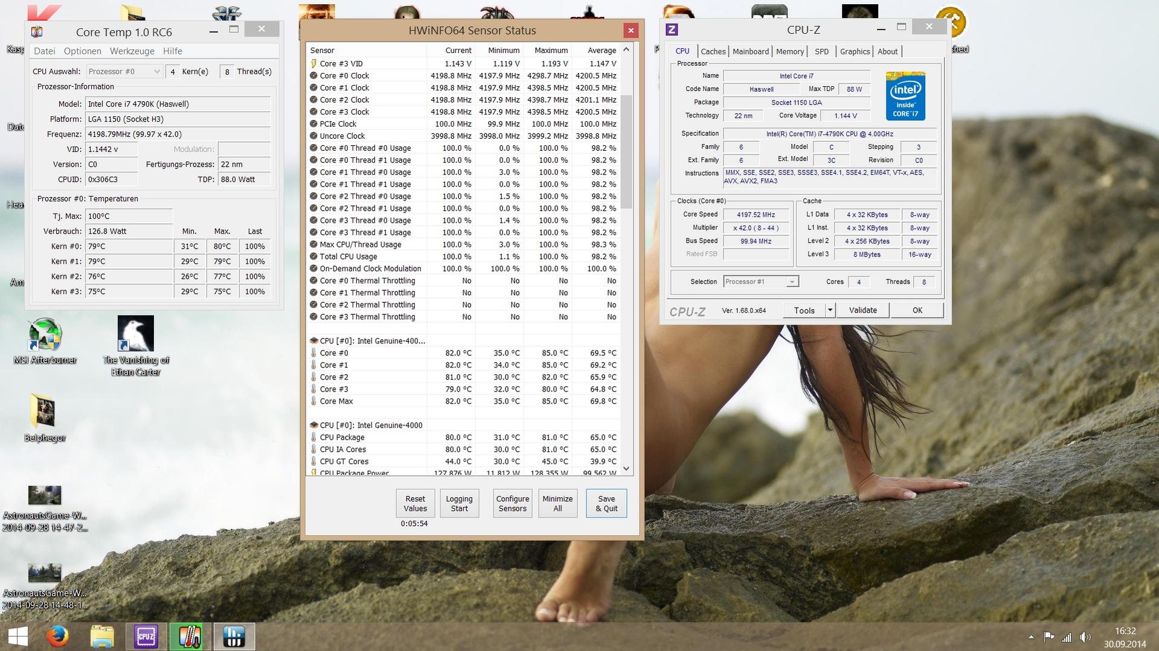The height and width of the screenshot is (651, 1159).
Task: Switch to the About tab in CPU-Z
Action: coord(887,52)
